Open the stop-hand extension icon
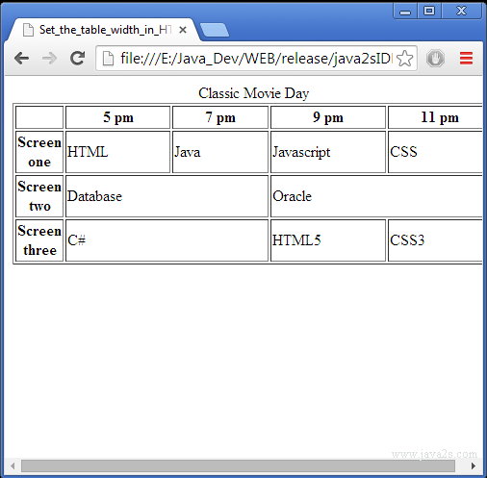487x478 pixels. coord(435,59)
